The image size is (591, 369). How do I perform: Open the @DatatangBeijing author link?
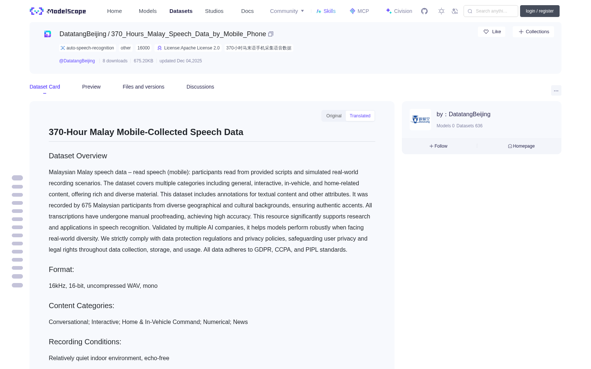(x=77, y=61)
